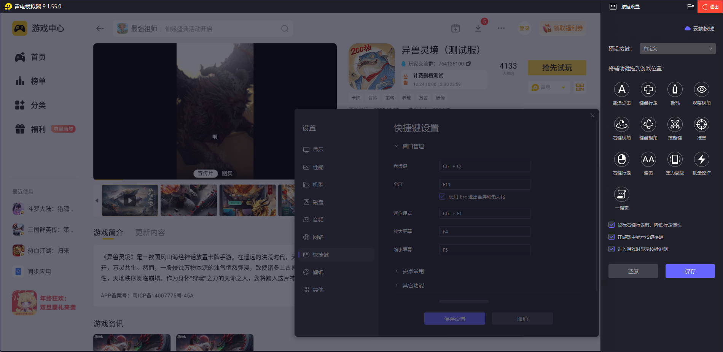Go to 福利 in the sidebar
Image resolution: width=723 pixels, height=352 pixels.
(x=30, y=129)
